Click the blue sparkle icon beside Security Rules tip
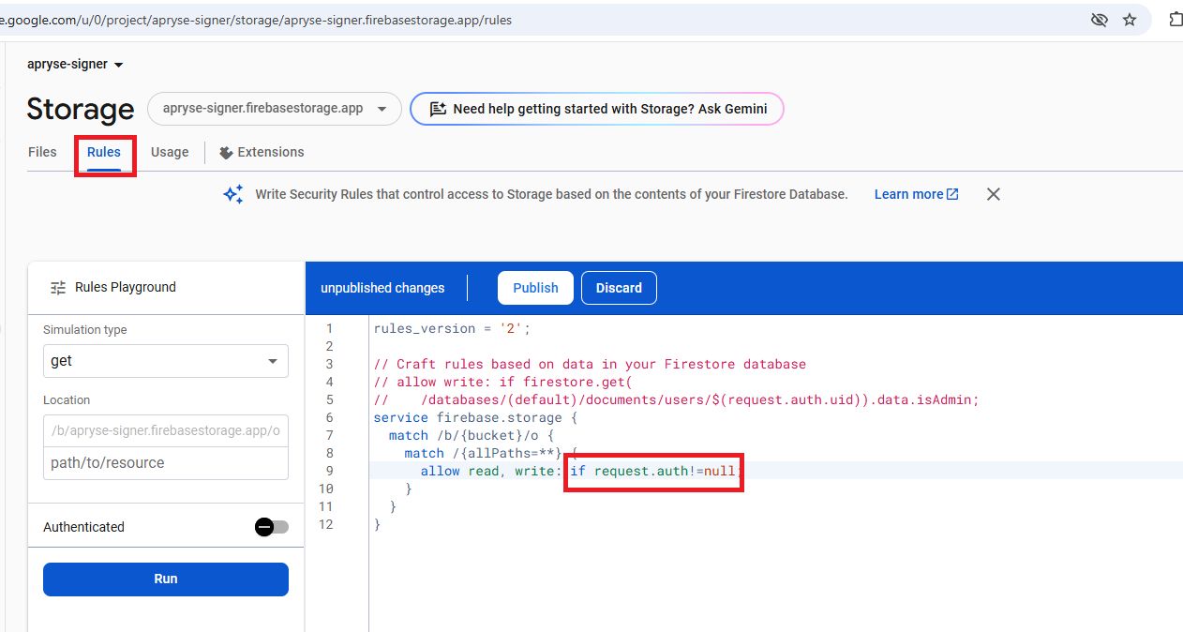1183x632 pixels. click(233, 194)
